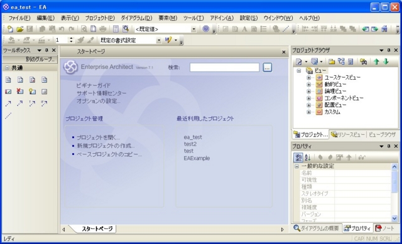Open the ファイル(F) menu
402x244 pixels.
click(x=19, y=18)
